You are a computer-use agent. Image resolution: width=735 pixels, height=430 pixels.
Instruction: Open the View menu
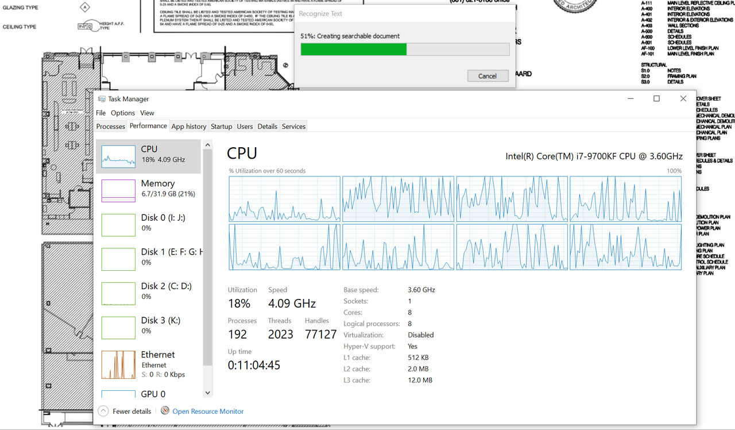click(147, 113)
